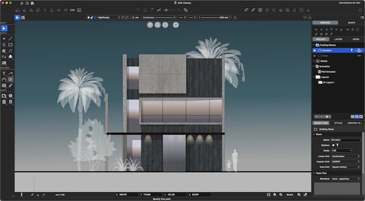Click the home icon in title bar
Screen dimensions: 365x201
tap(21, 3)
